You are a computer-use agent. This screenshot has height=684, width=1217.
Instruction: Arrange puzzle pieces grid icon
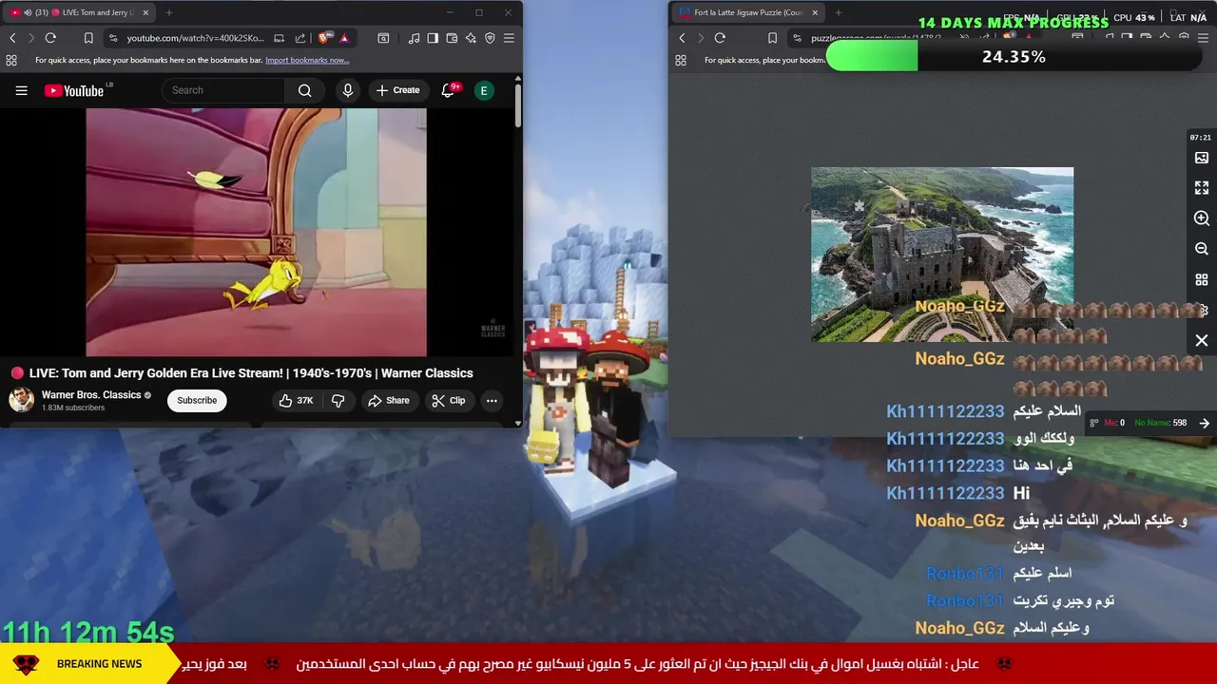[x=1202, y=280]
